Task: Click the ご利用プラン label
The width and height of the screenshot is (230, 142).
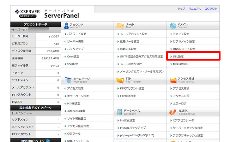Action: tap(20, 44)
